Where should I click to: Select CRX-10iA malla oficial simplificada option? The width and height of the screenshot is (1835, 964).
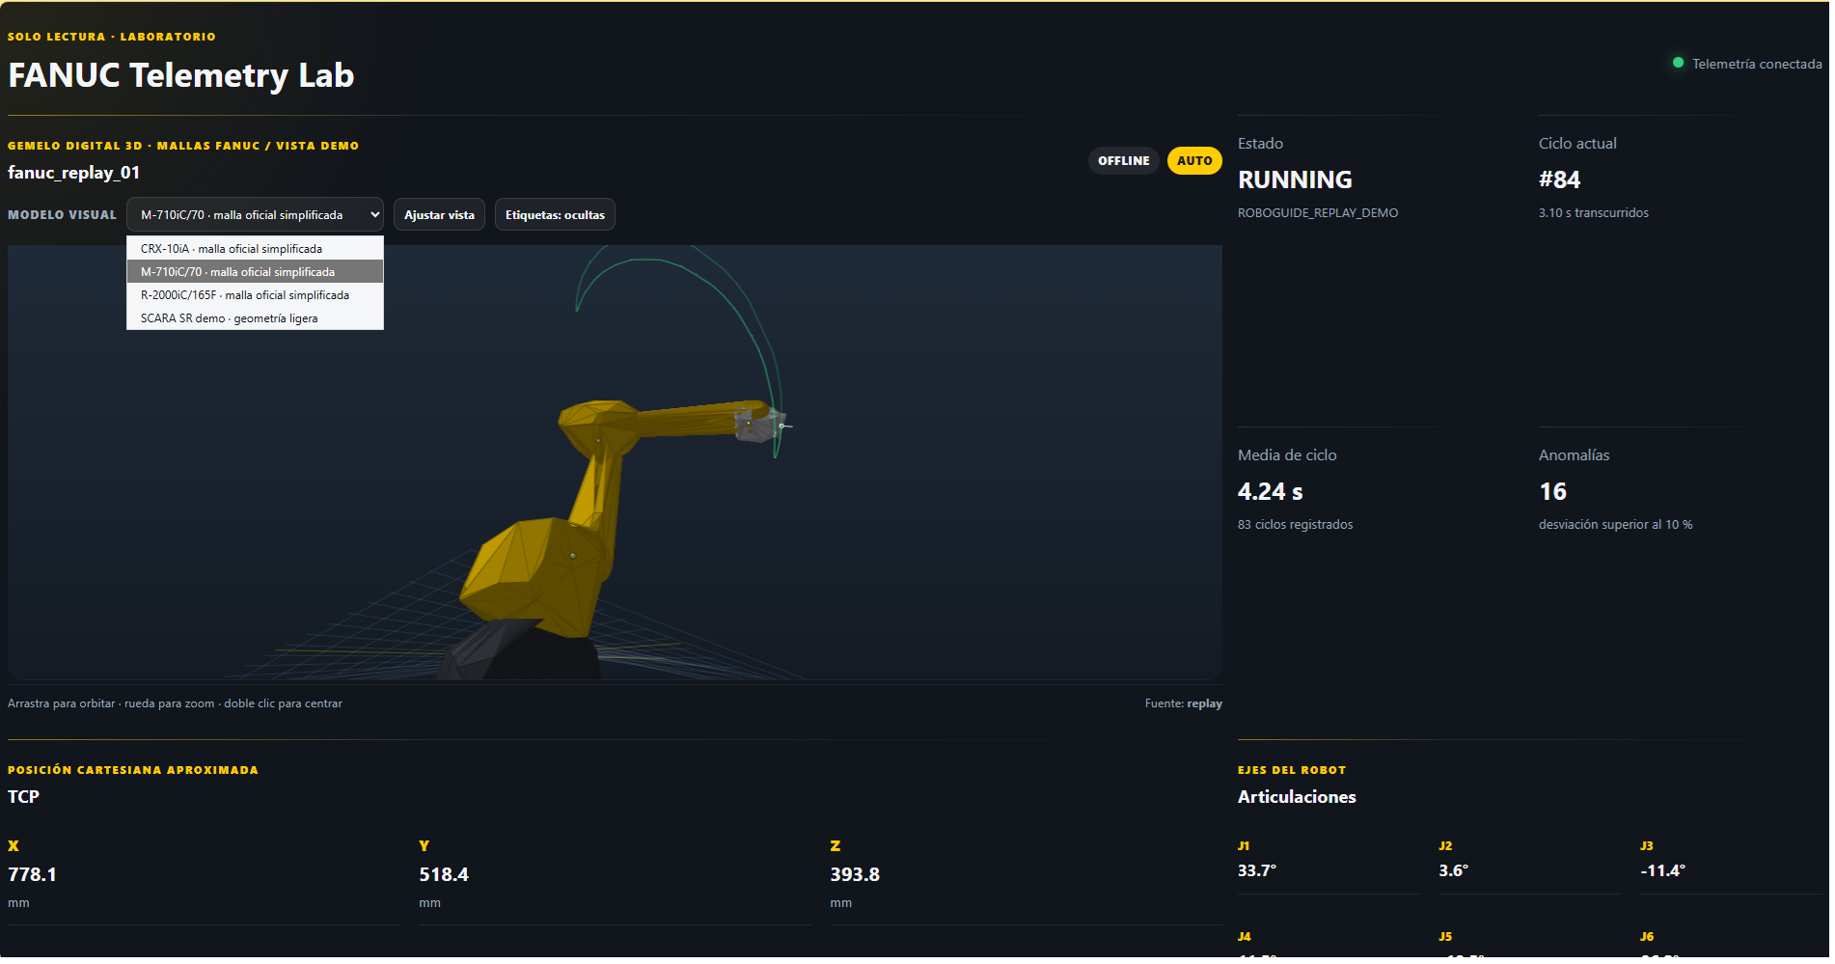click(x=255, y=249)
